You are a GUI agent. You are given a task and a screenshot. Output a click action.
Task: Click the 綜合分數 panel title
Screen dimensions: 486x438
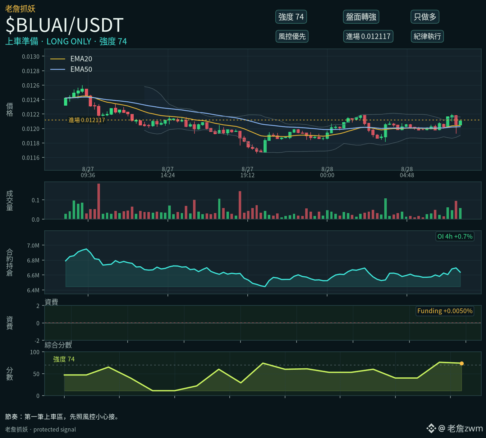[58, 345]
